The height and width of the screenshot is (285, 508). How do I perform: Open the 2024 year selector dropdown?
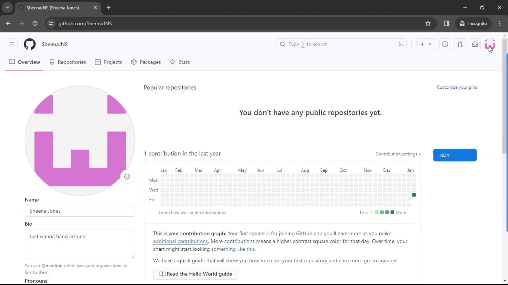click(455, 155)
